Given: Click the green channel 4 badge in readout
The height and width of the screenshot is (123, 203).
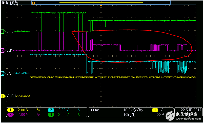Looking at the screenshot, I should [51, 115].
